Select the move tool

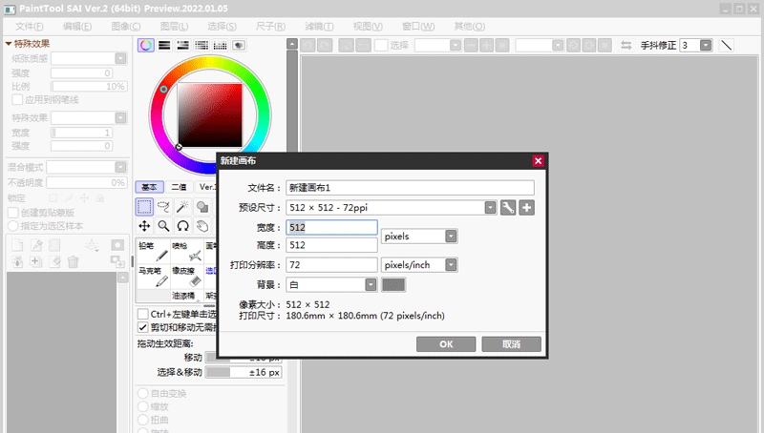click(144, 226)
